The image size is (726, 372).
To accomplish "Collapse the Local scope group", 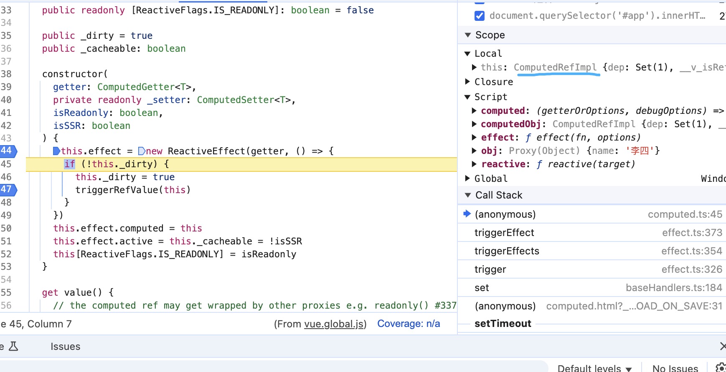I will pos(467,53).
